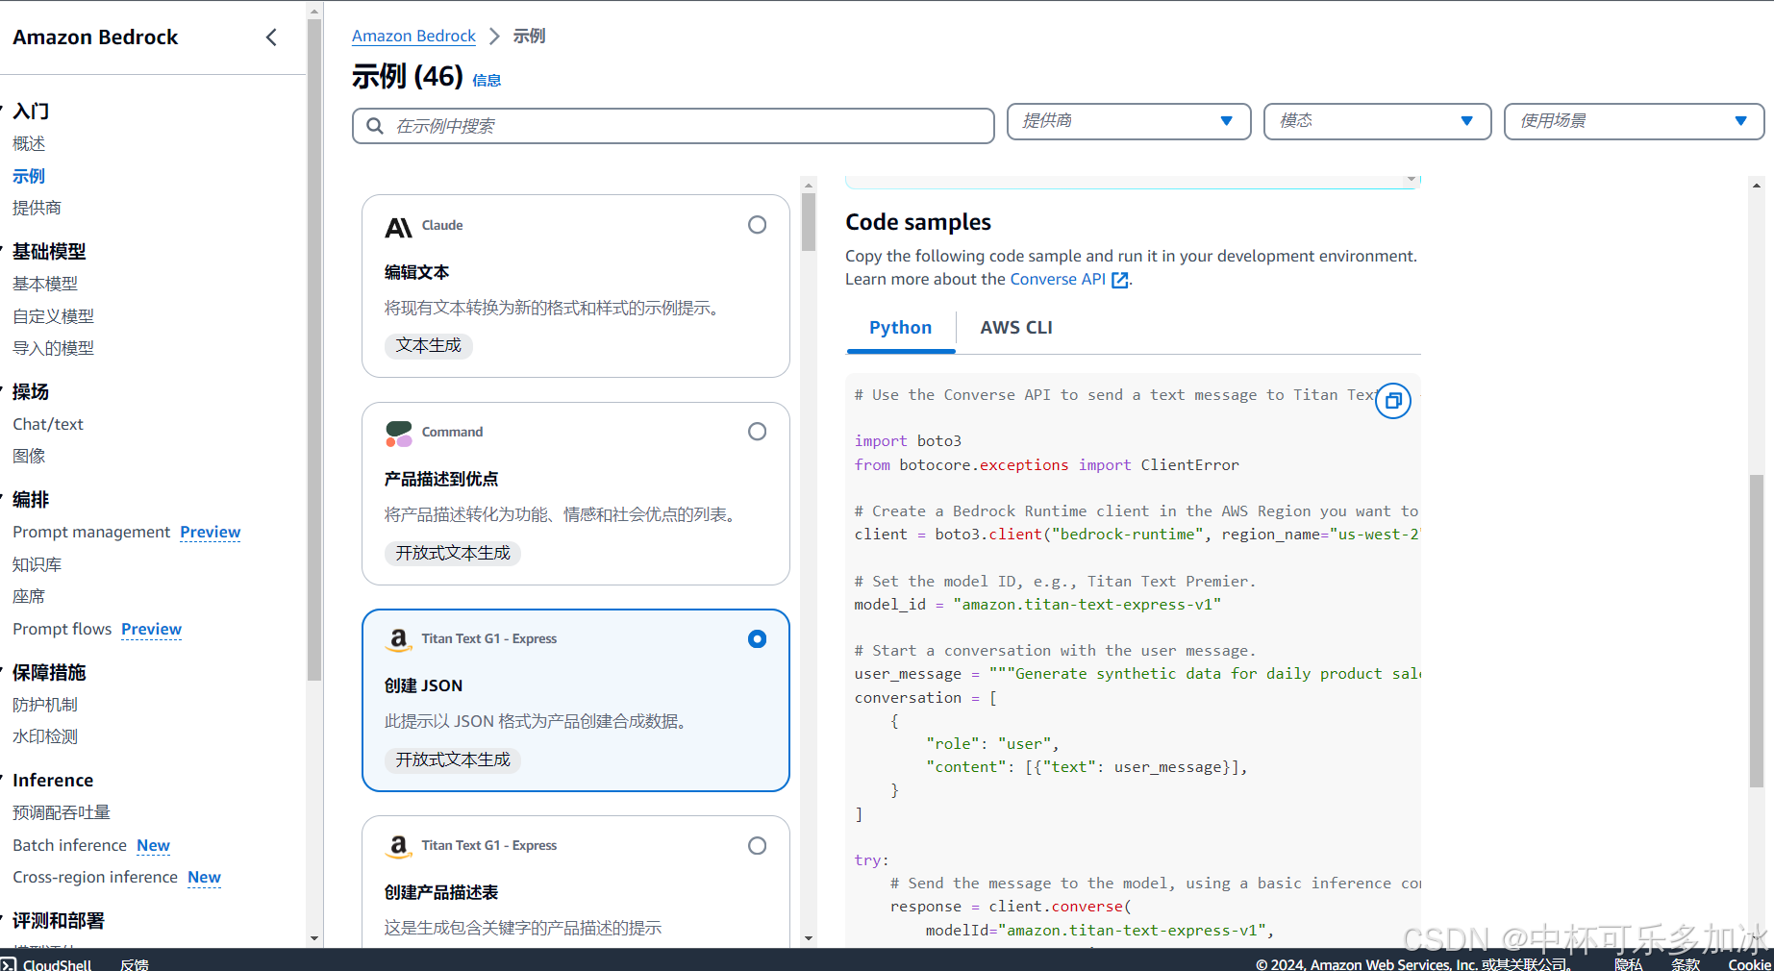Select the Titan 创建产品描述表 radio button
This screenshot has height=971, width=1774.
pyautogui.click(x=757, y=846)
